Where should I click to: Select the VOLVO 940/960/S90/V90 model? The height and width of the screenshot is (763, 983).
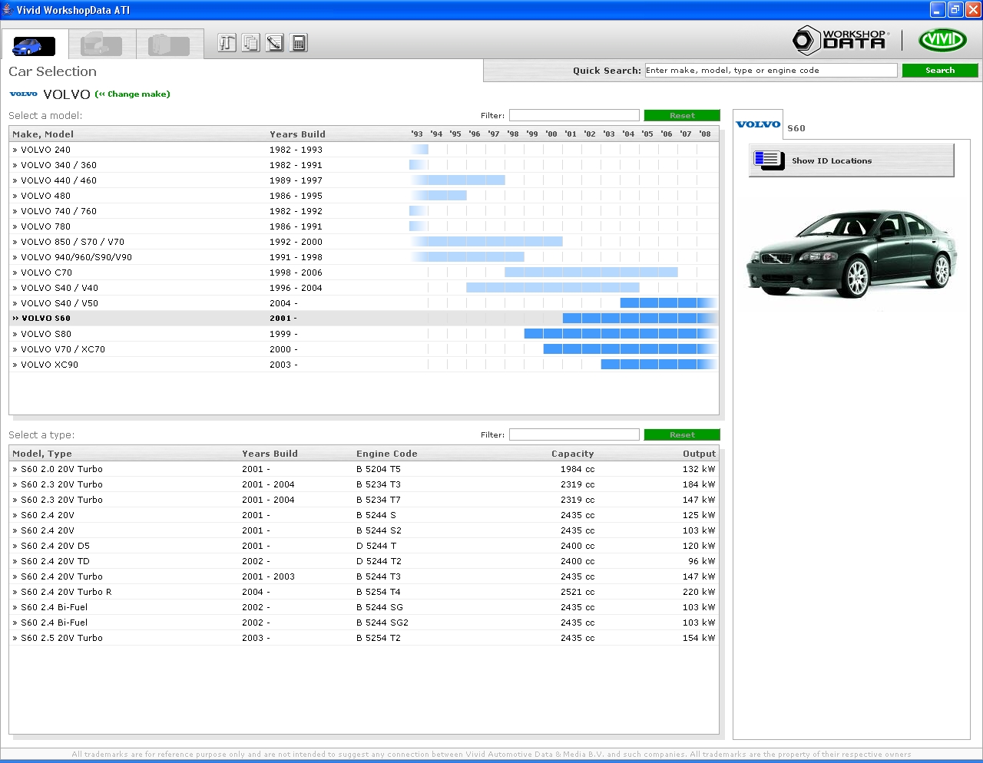coord(364,257)
